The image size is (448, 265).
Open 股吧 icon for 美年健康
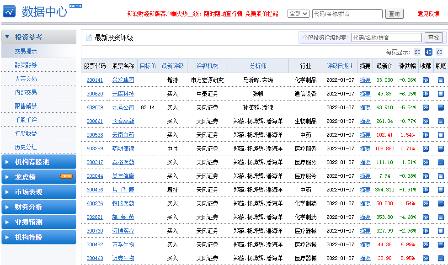point(441,176)
